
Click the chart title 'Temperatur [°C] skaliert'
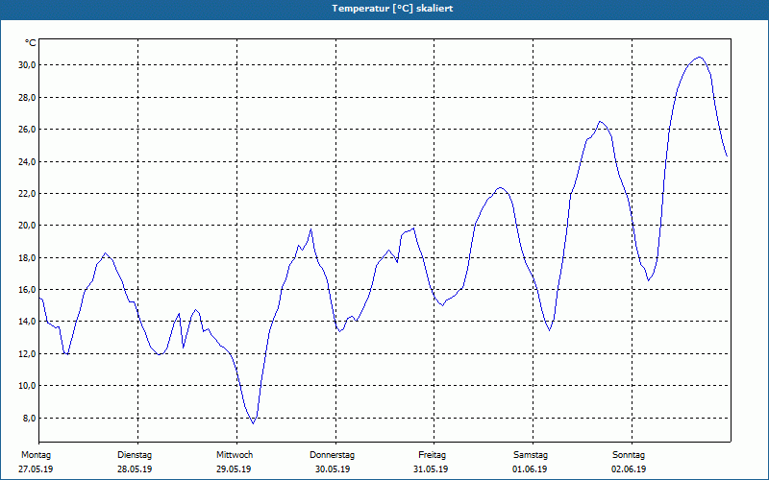tap(392, 9)
